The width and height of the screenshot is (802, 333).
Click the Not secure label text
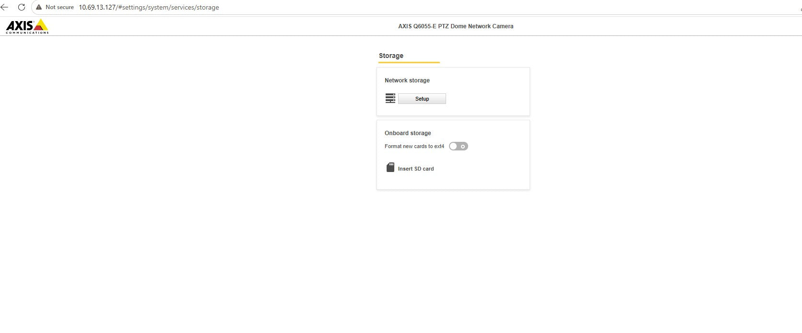[59, 7]
